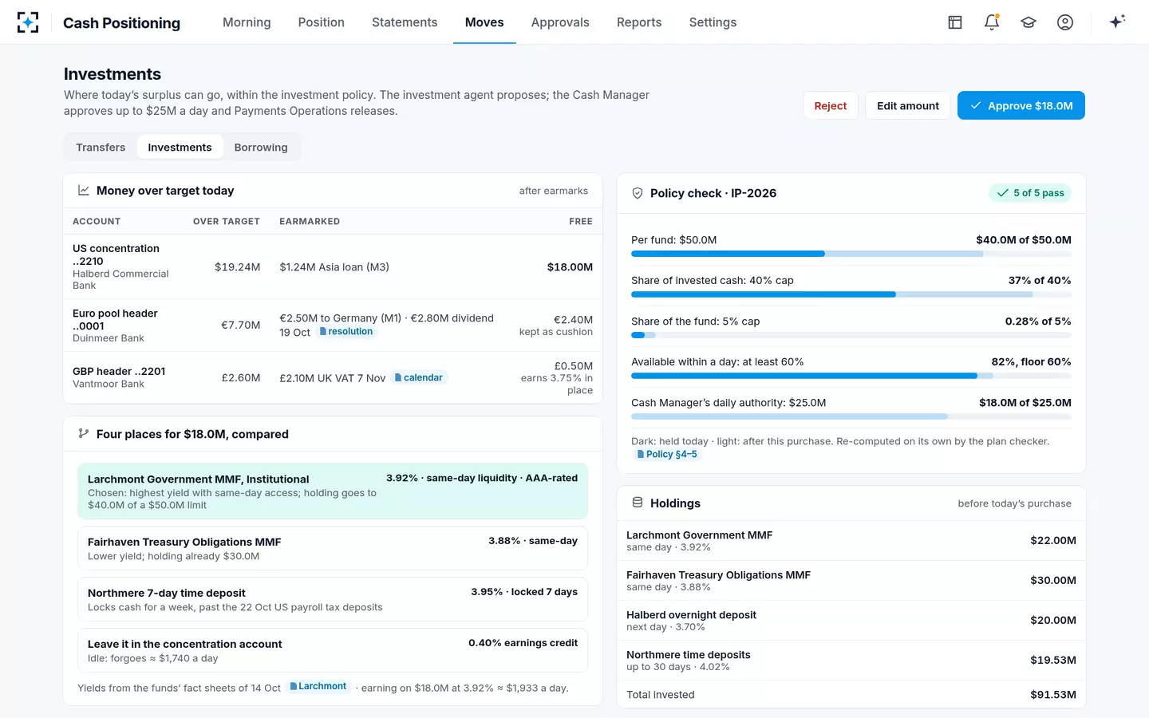Viewport: 1149px width, 718px height.
Task: Open the notifications bell
Action: 992,22
